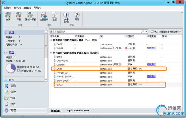Viewport: 186px width, 118px height.
Task: Collapse the ribbon with the top-right chevron
Action: 182,13
